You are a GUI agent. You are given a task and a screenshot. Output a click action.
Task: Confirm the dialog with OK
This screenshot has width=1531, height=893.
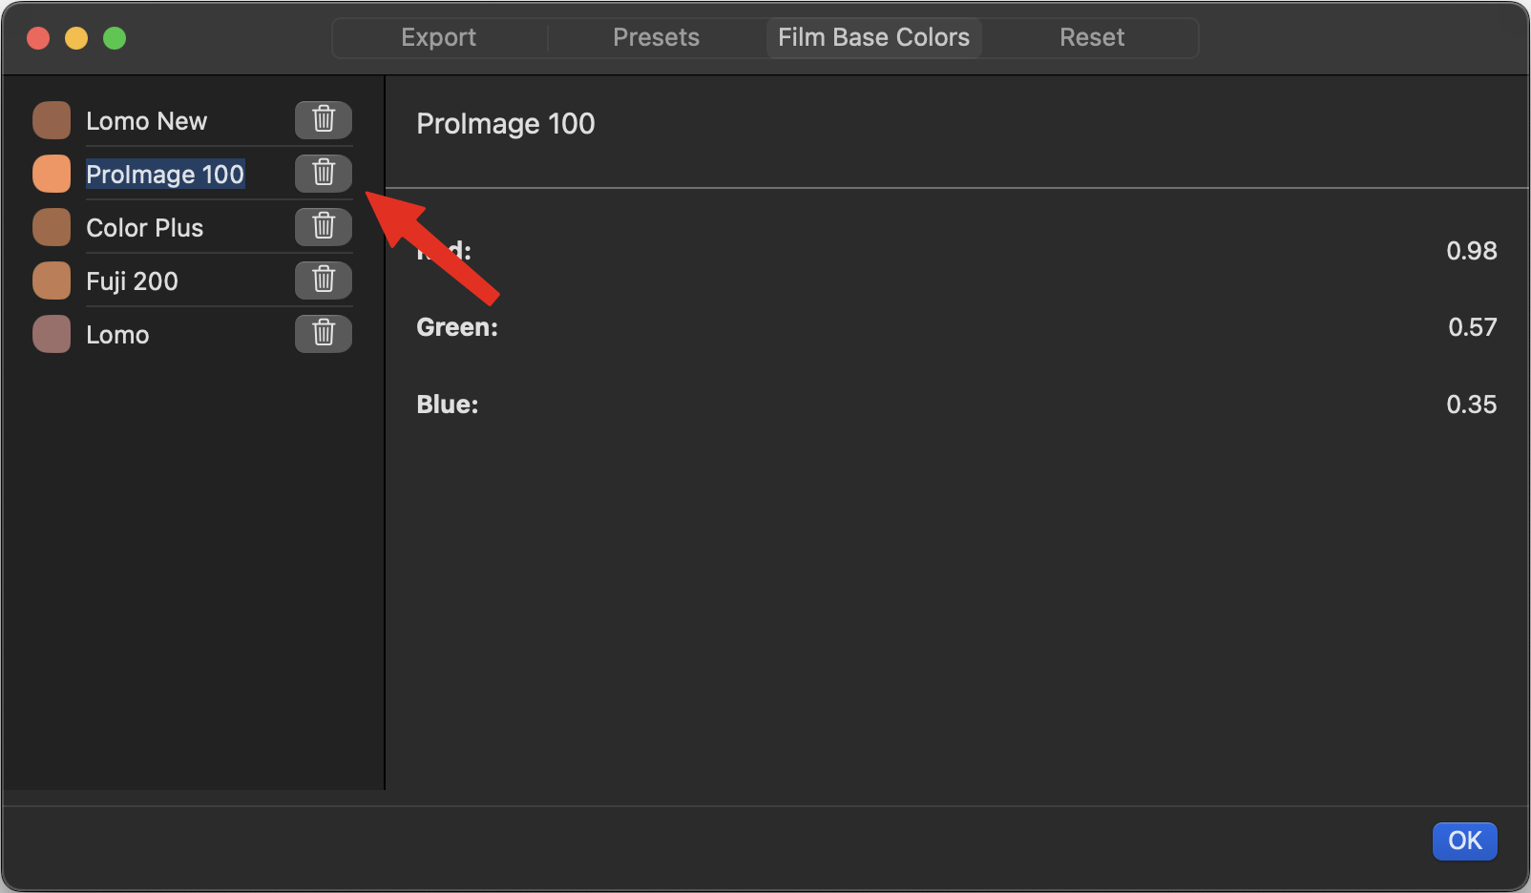pyautogui.click(x=1464, y=841)
